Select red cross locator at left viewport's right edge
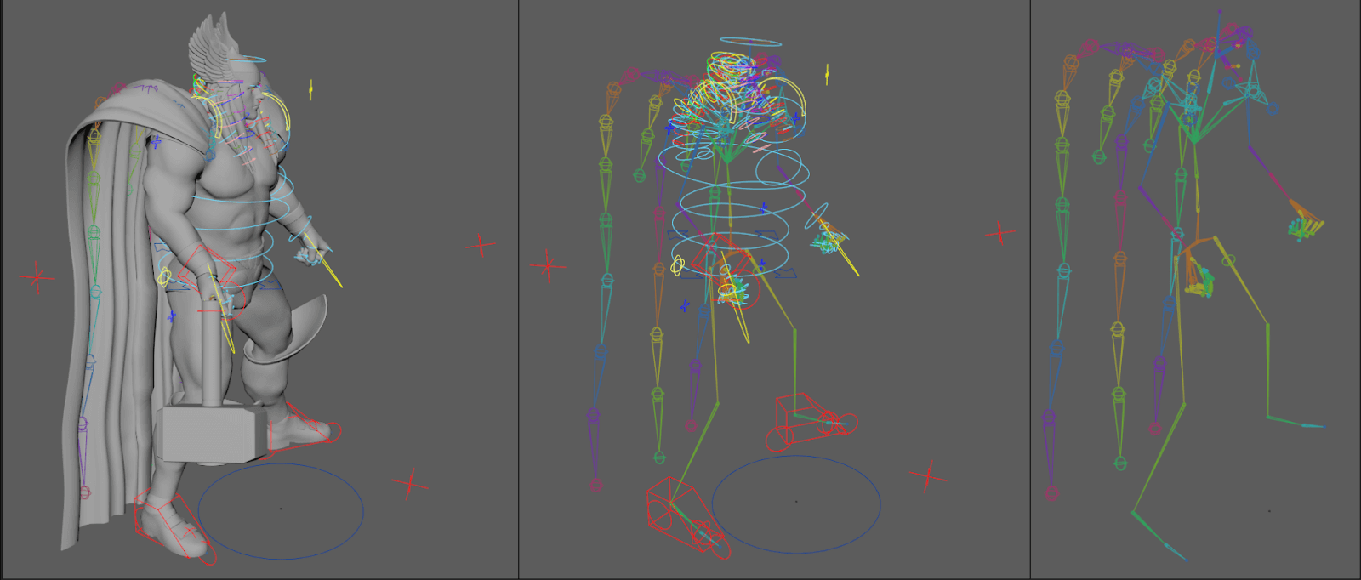The height and width of the screenshot is (580, 1361). coord(481,245)
